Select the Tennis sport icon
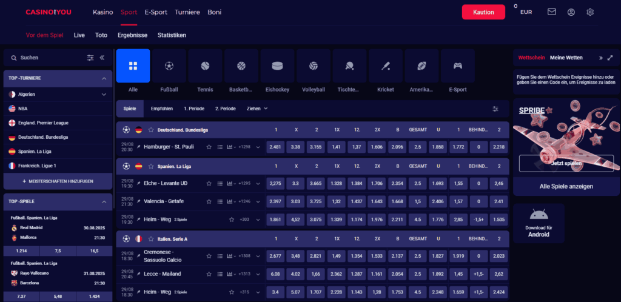 click(205, 65)
